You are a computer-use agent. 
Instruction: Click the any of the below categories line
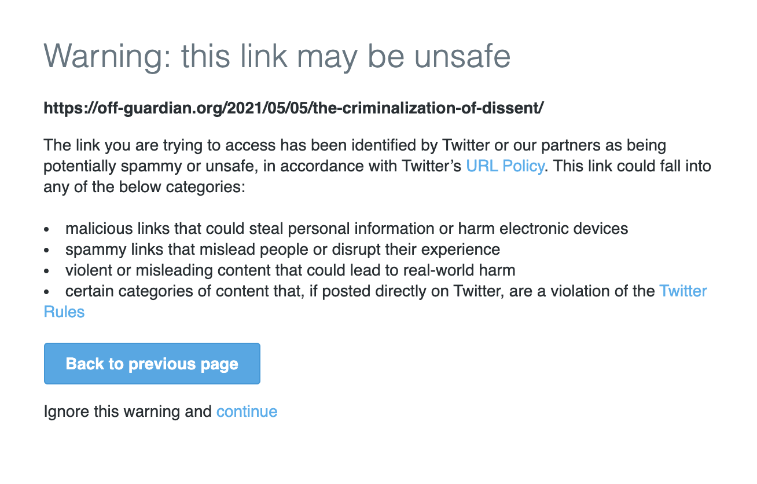(145, 188)
